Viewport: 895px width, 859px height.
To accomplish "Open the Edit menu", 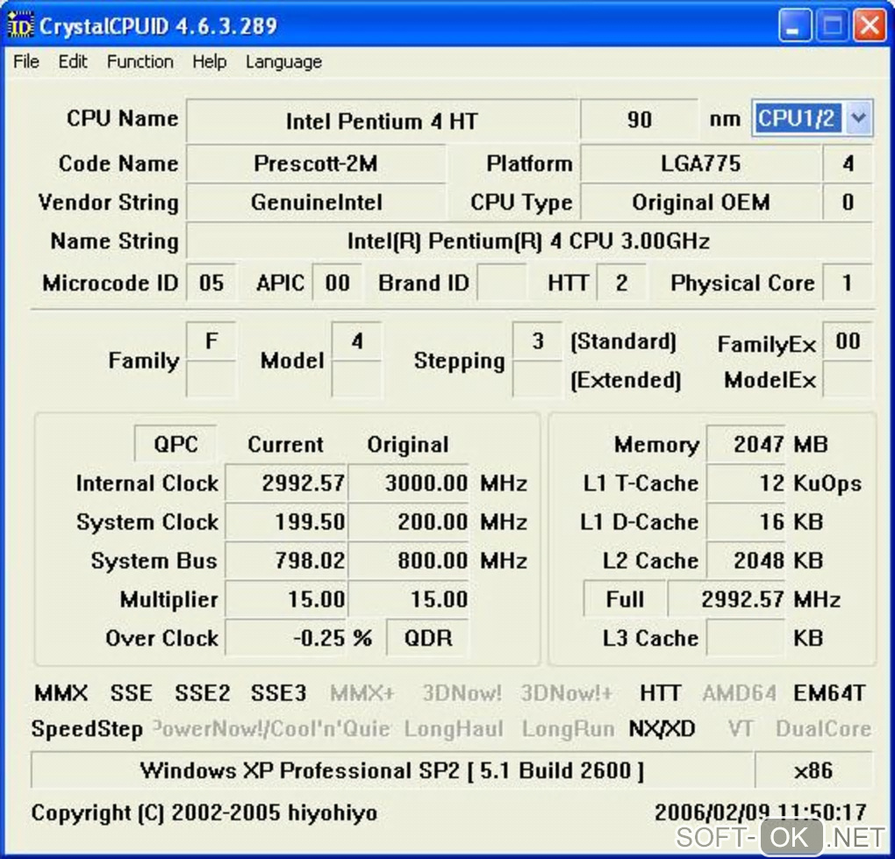I will (x=73, y=61).
